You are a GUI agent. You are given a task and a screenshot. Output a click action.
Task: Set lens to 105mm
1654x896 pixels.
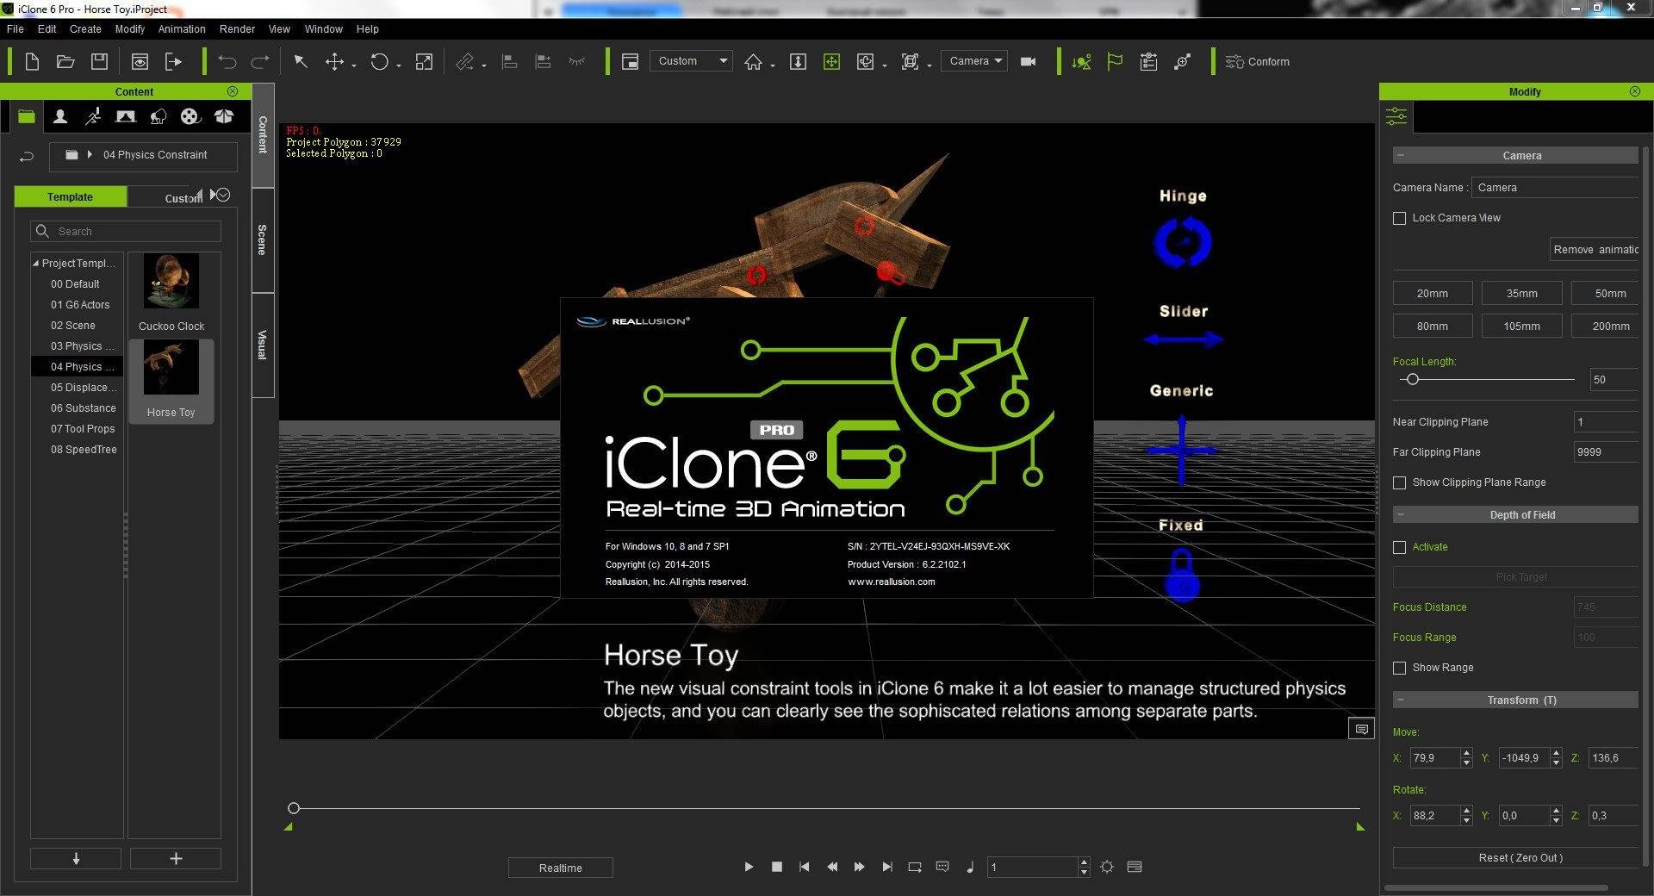coord(1521,327)
